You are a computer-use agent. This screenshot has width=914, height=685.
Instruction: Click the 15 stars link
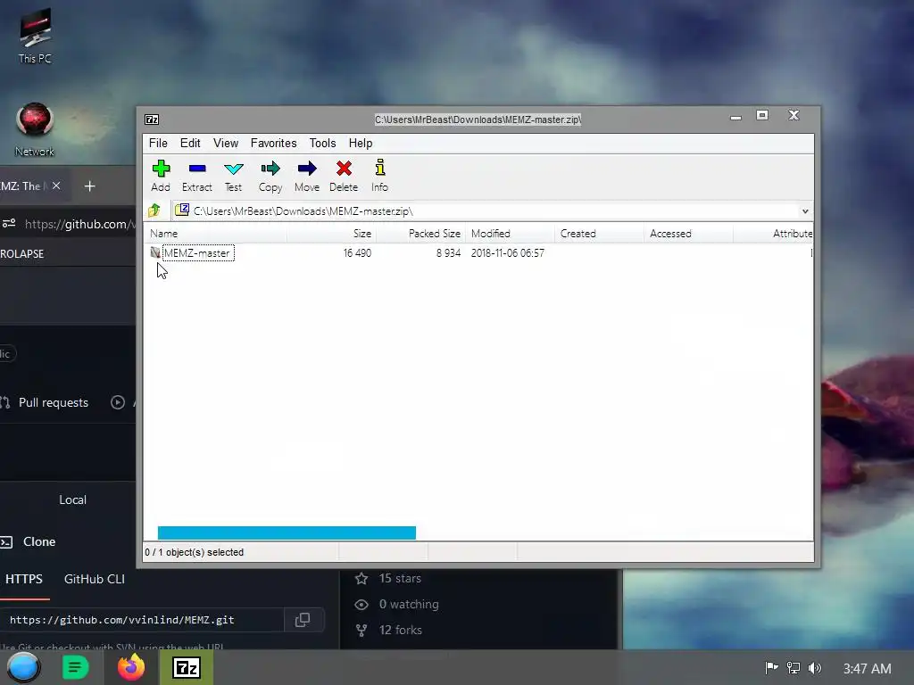(x=388, y=578)
